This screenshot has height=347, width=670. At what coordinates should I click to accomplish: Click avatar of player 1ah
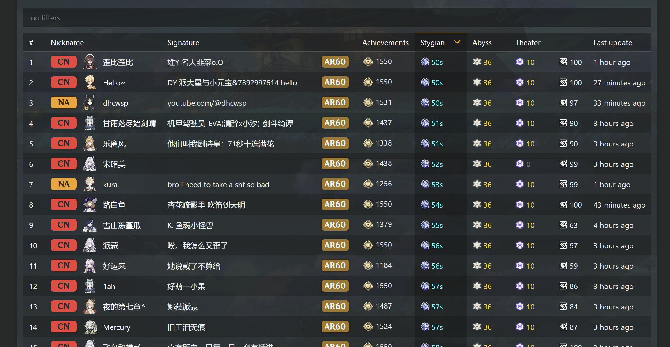[x=90, y=286]
